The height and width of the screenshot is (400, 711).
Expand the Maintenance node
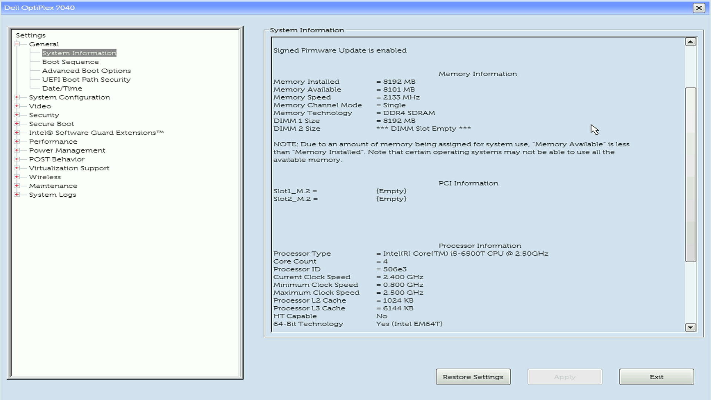click(x=17, y=186)
